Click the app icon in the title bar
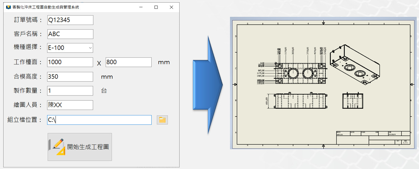This screenshot has height=169, width=419. tap(8, 7)
